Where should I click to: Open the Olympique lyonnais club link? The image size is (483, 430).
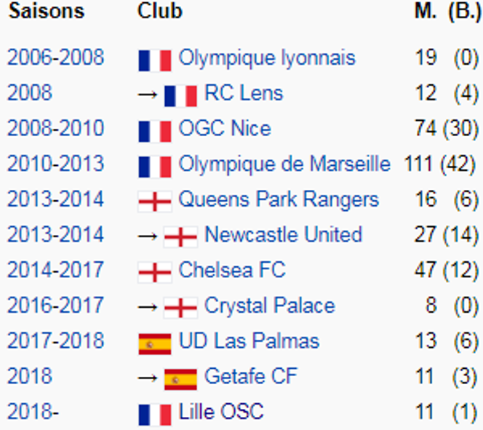[267, 58]
